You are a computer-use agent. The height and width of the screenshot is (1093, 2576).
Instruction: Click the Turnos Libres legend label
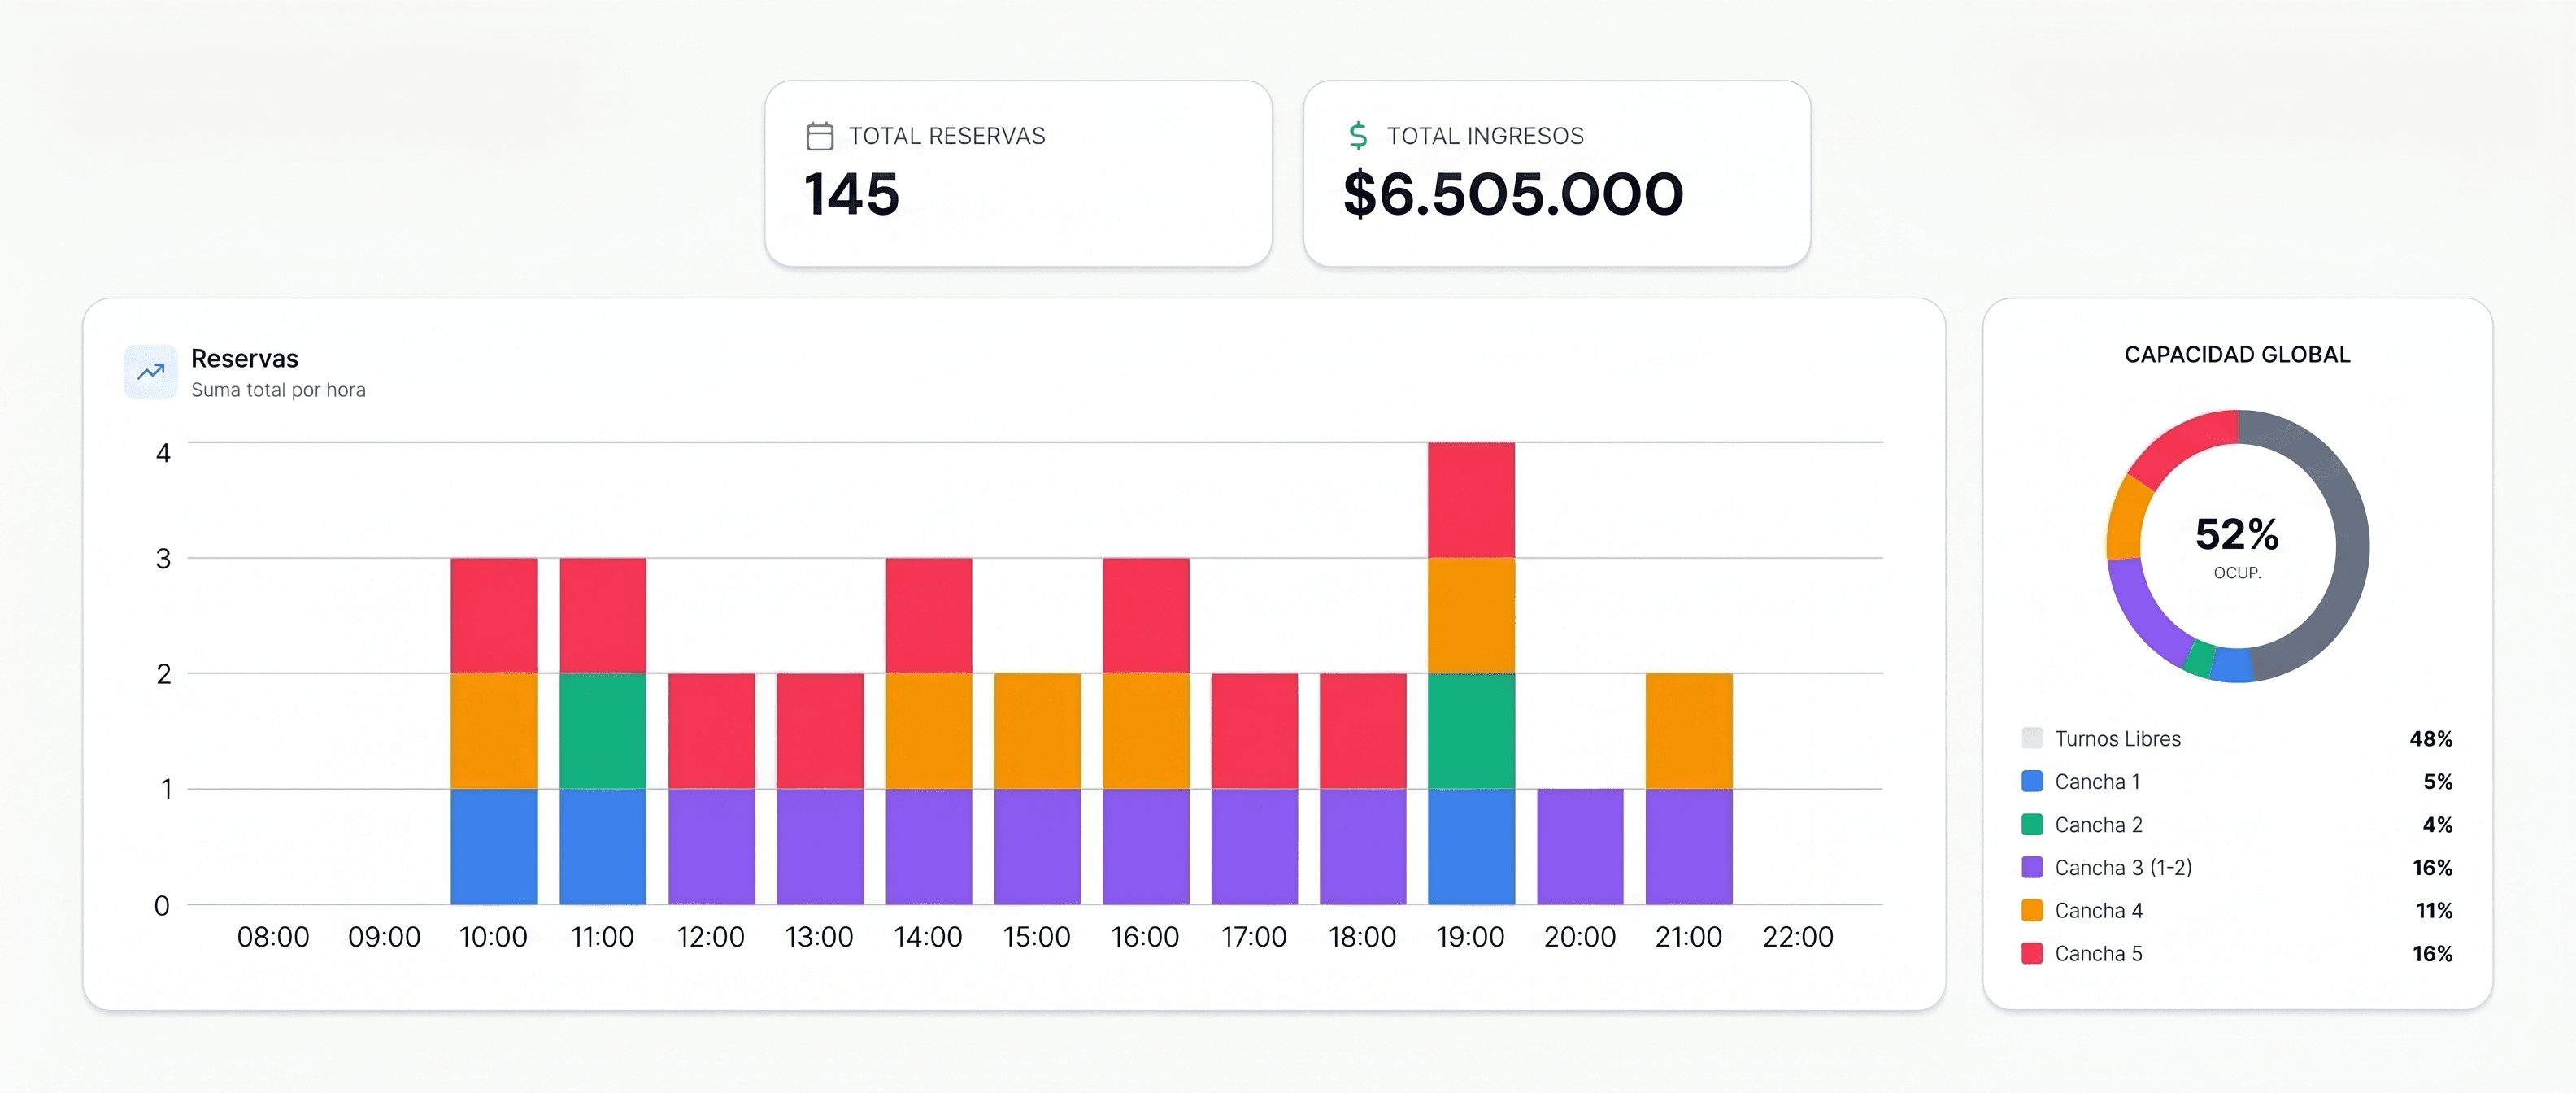point(2118,739)
